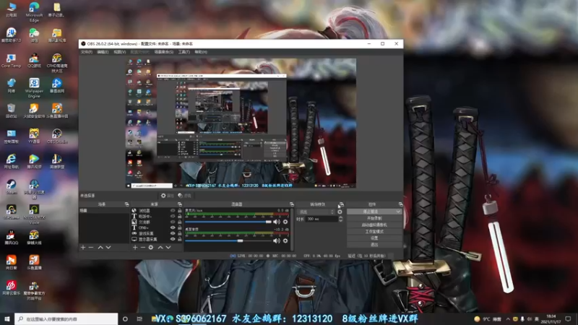Open Filters button above Scenes panel
The width and height of the screenshot is (578, 325).
point(184,196)
